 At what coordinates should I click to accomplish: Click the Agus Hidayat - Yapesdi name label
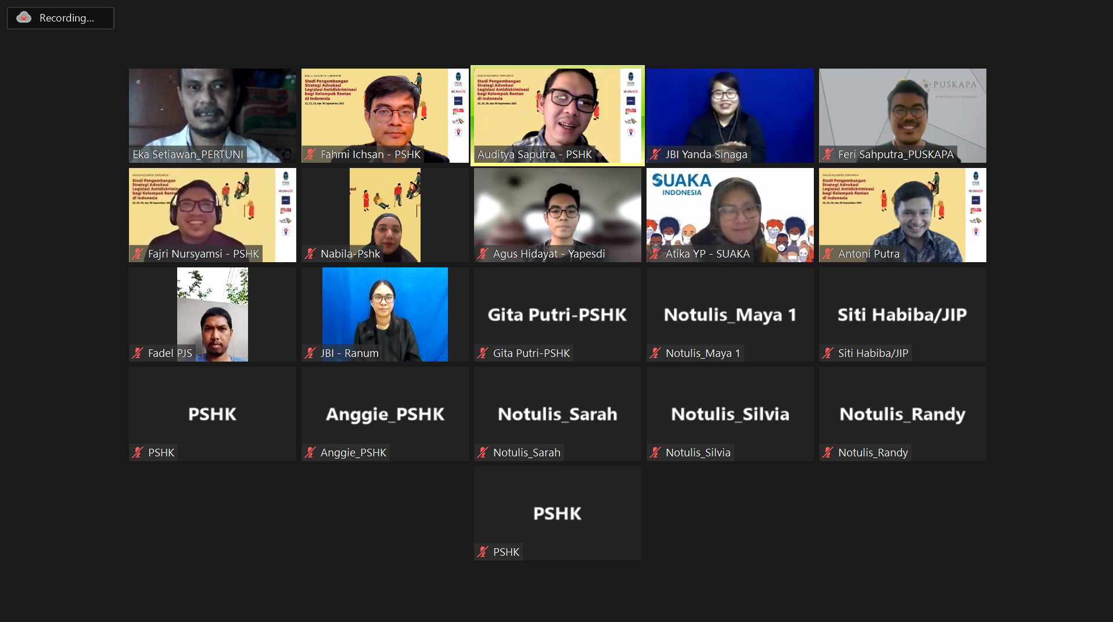(549, 253)
